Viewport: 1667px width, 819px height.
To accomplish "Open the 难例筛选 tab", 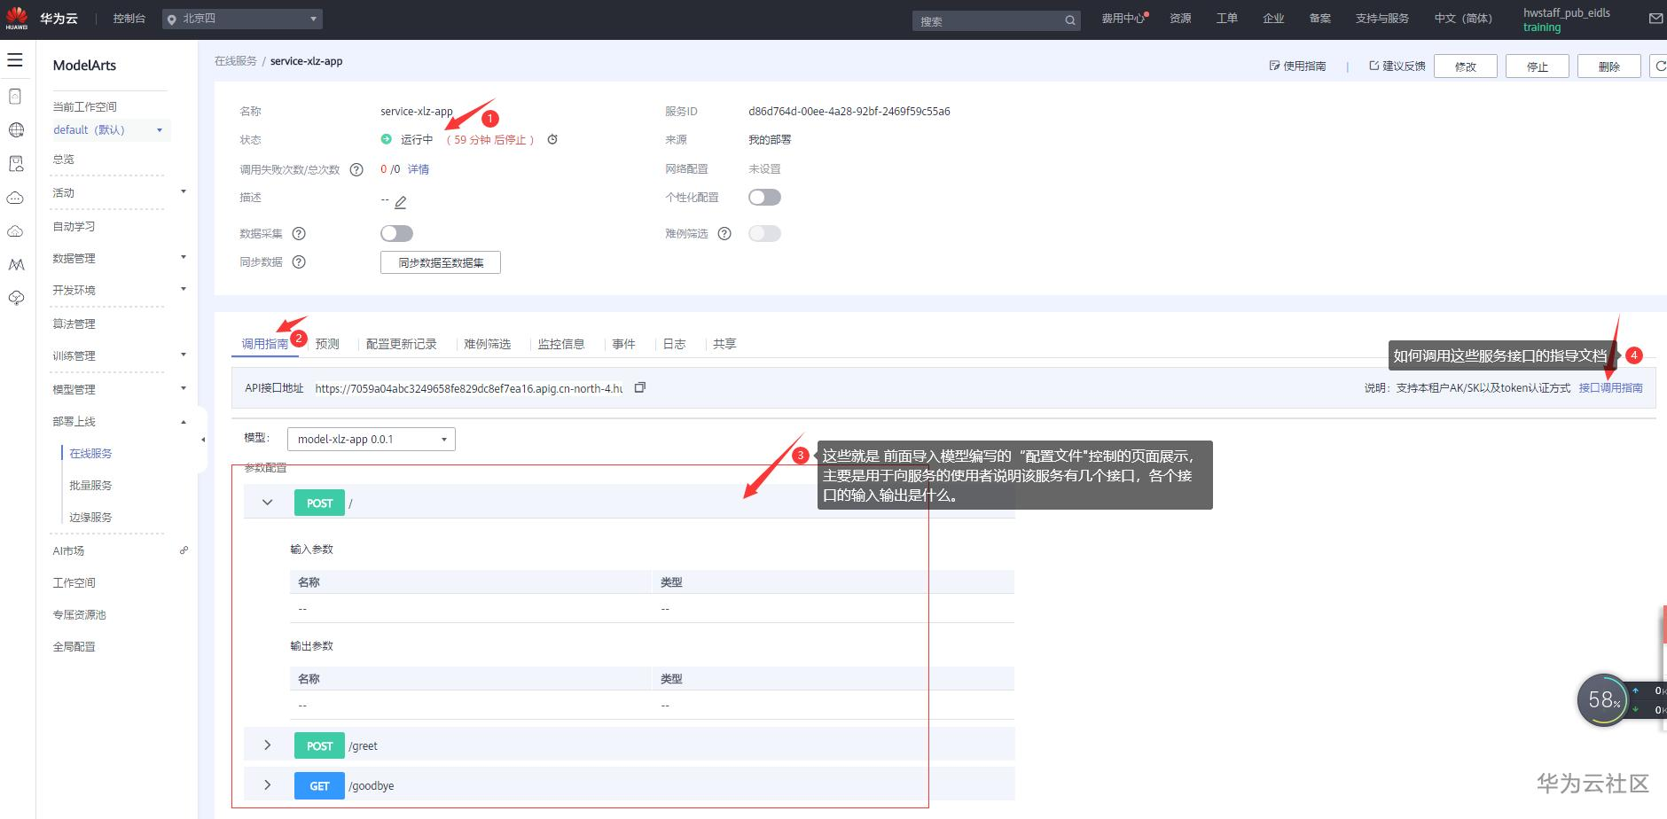I will click(487, 344).
